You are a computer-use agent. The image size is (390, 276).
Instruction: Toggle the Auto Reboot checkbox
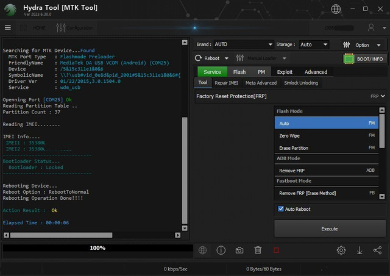click(281, 209)
